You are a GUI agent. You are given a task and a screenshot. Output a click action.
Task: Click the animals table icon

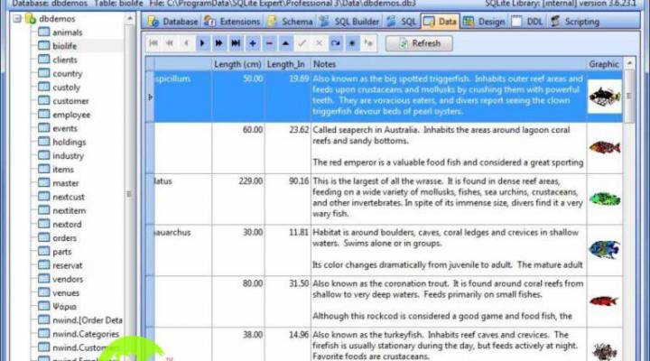pos(44,32)
